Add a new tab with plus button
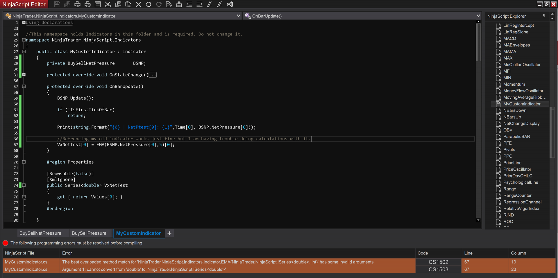This screenshot has width=558, height=278. point(169,233)
